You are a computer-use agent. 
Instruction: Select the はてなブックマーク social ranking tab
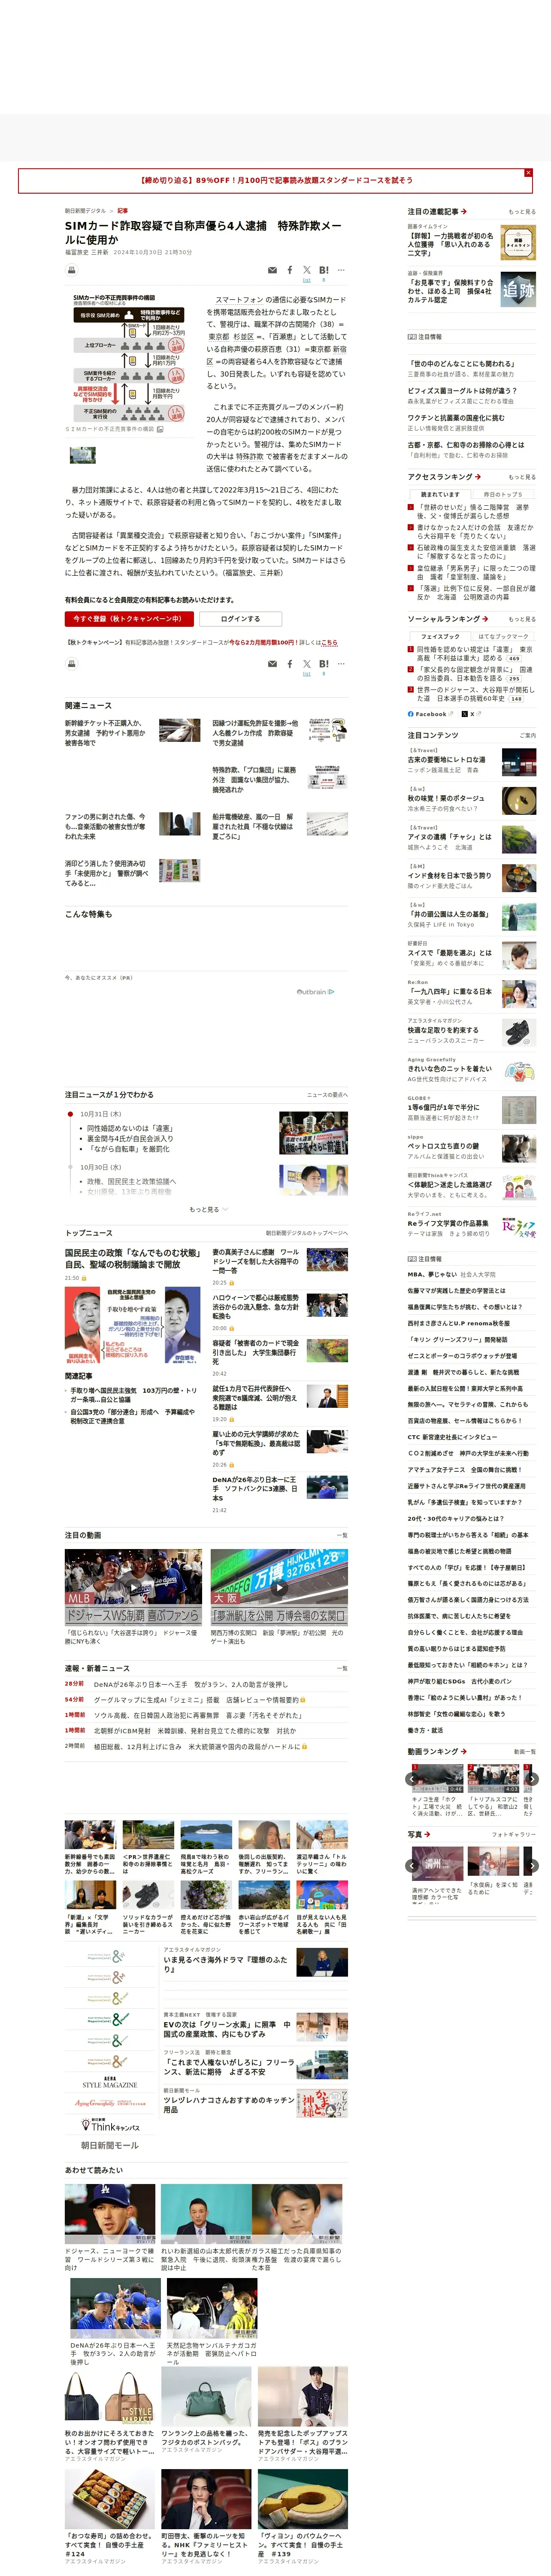point(503,636)
